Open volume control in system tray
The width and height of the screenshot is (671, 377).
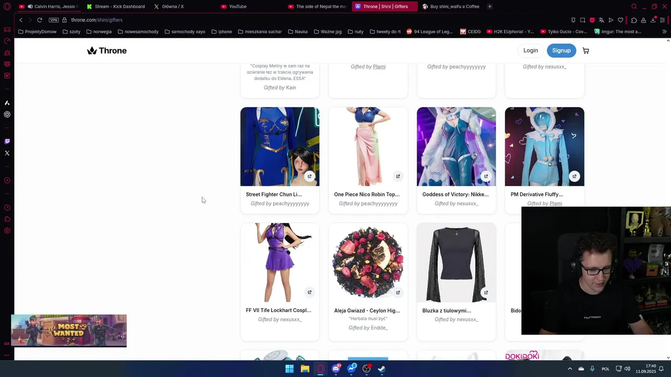click(x=627, y=369)
